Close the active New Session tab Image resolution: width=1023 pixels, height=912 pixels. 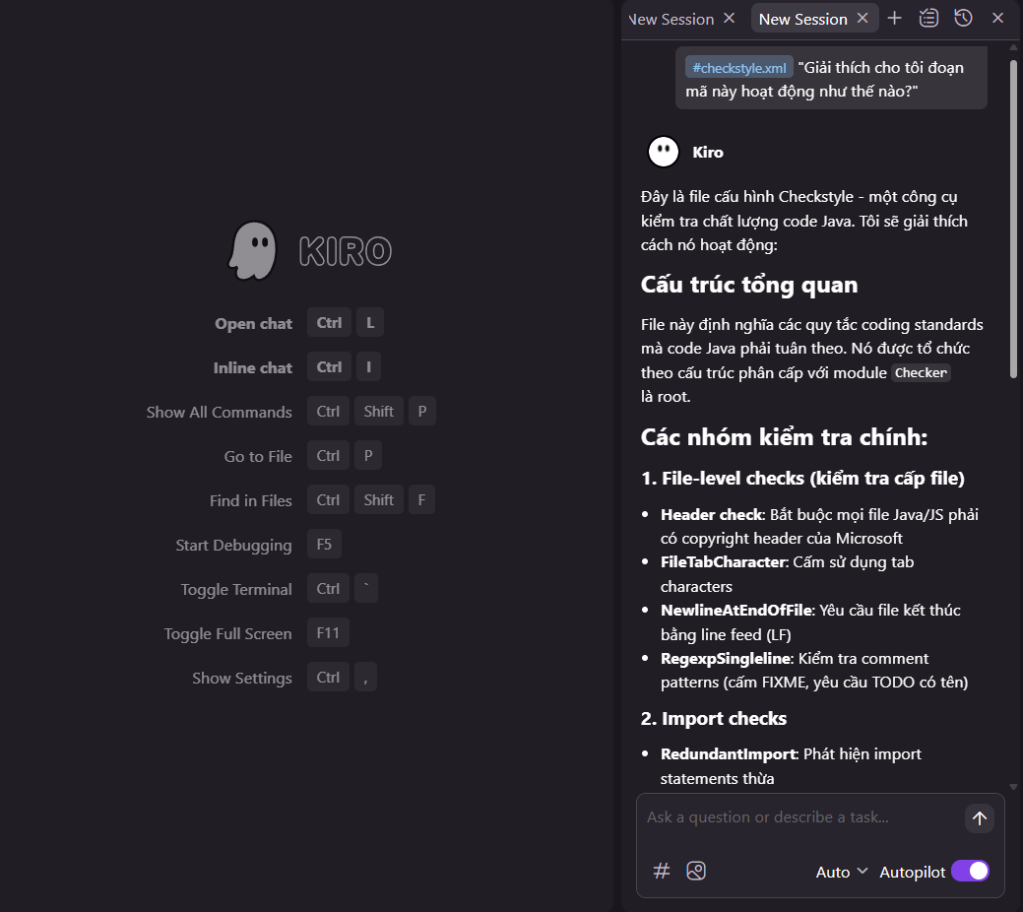coord(863,18)
